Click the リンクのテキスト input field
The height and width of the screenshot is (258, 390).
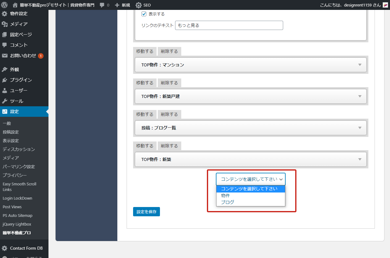(229, 25)
